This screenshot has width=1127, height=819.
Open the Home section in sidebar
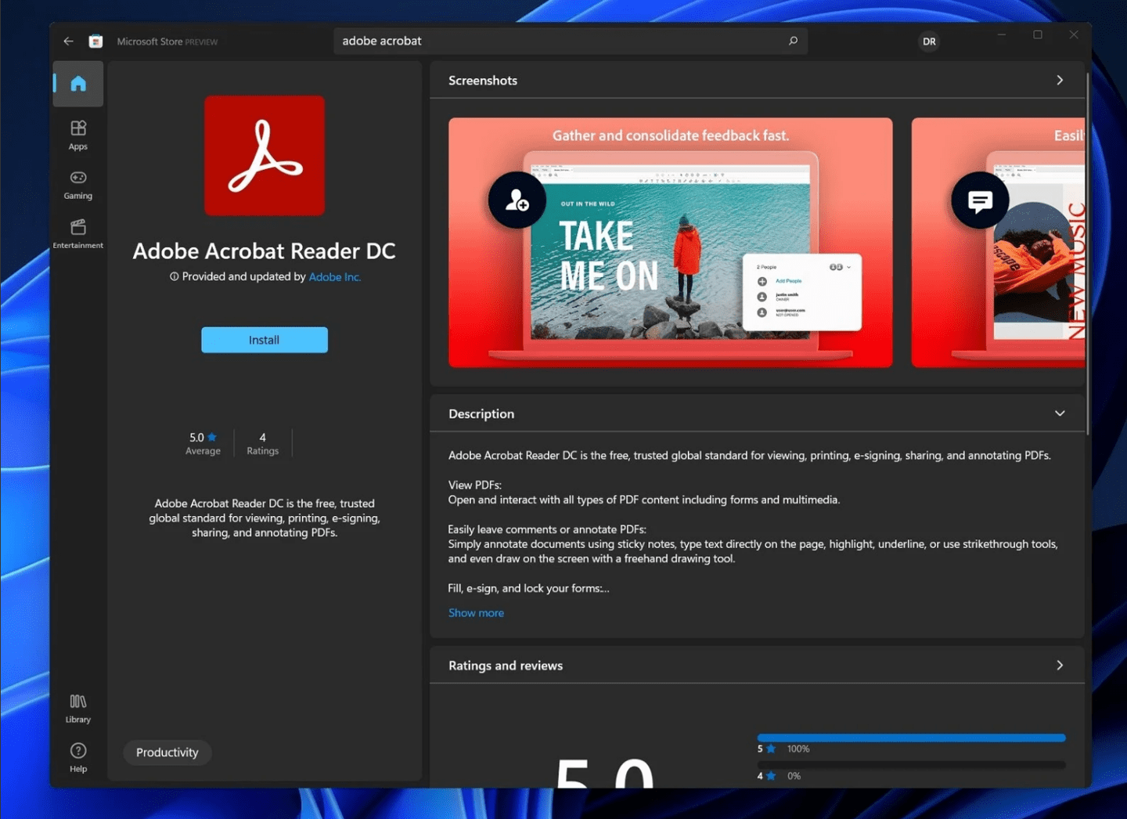78,84
